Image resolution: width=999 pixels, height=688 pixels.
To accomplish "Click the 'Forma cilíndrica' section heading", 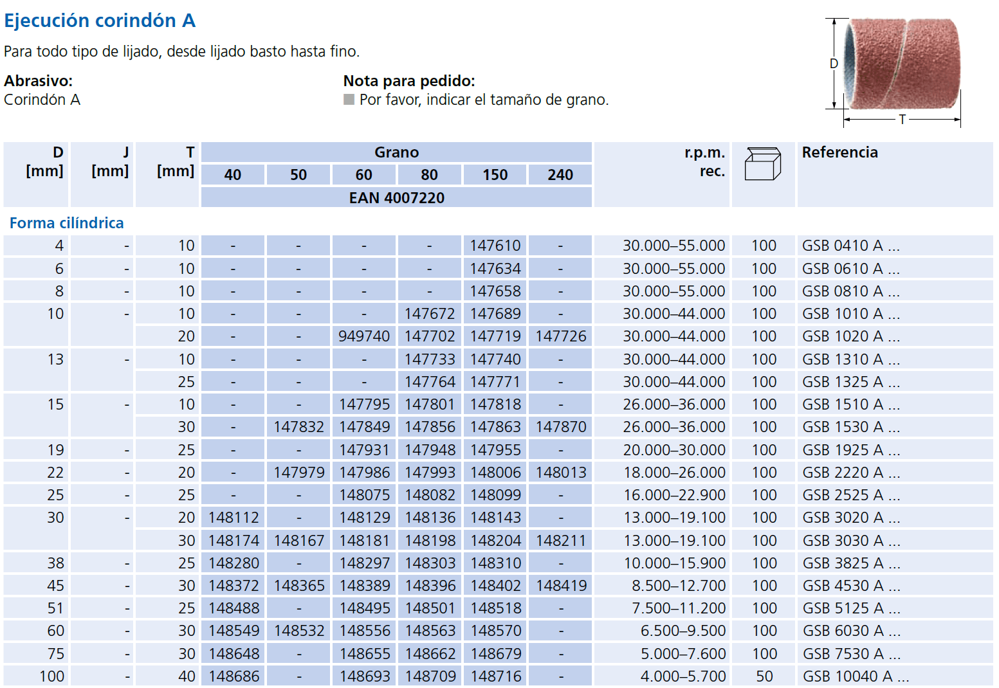I will click(66, 223).
